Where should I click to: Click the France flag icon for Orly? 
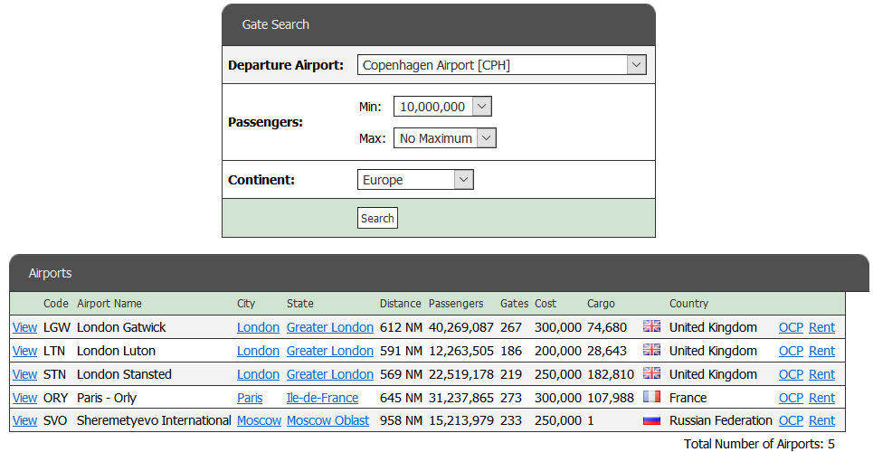[651, 398]
